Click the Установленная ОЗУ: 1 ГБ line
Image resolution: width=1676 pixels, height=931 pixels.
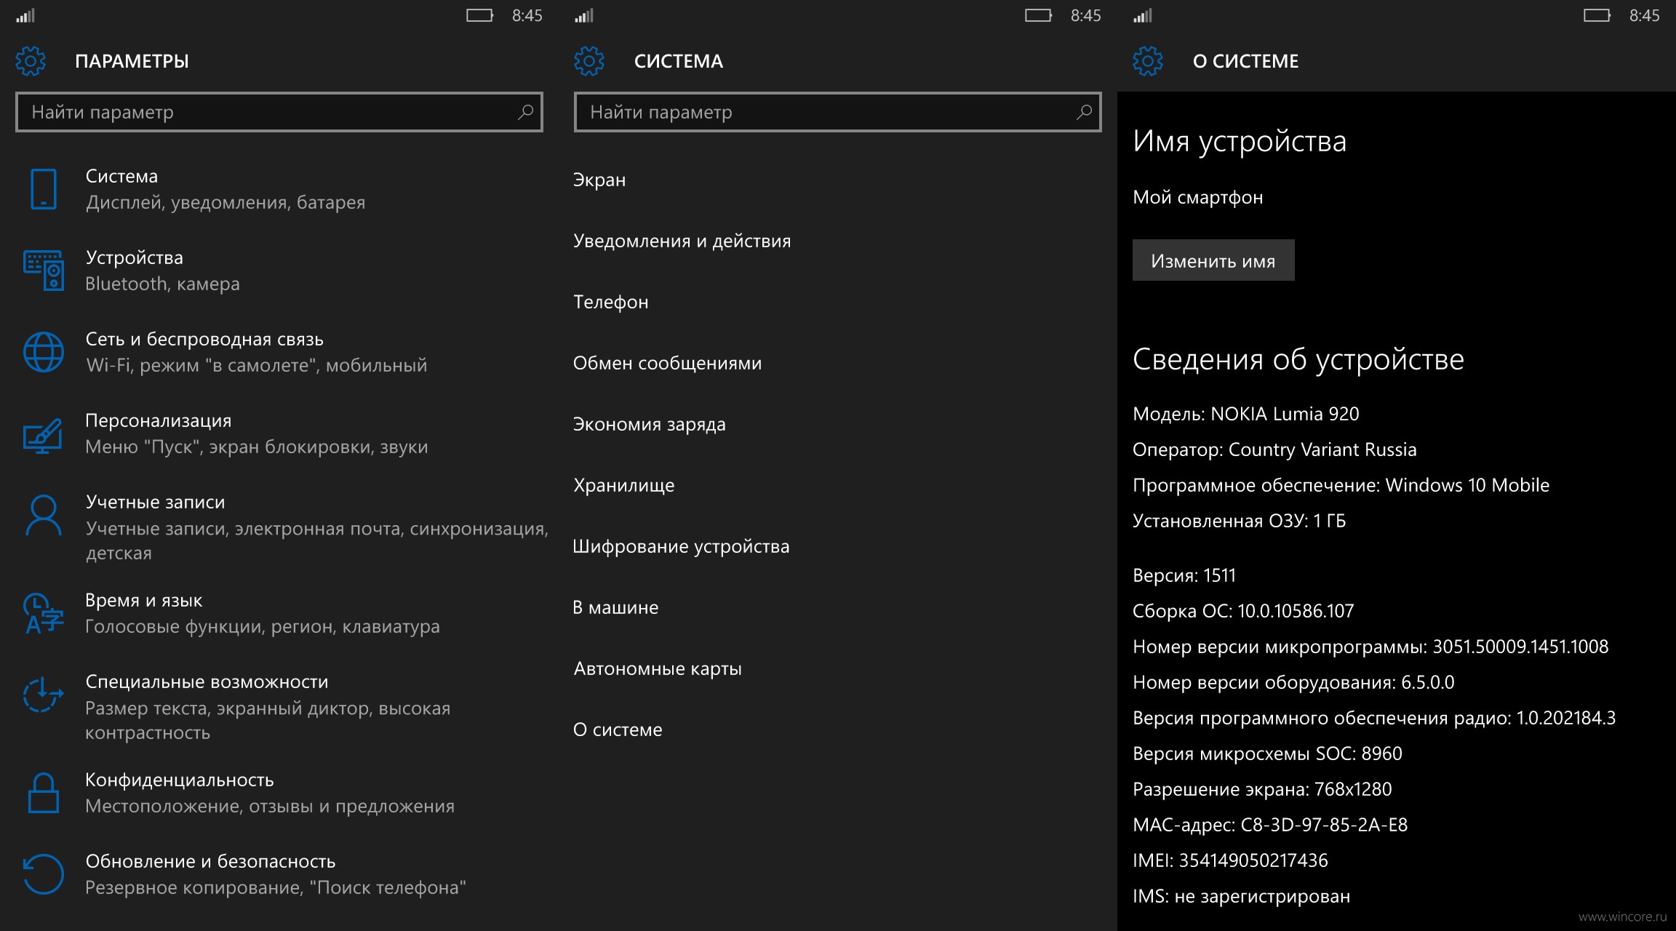click(1240, 521)
